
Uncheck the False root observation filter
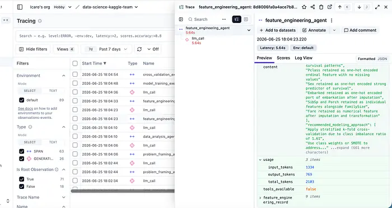[21, 187]
